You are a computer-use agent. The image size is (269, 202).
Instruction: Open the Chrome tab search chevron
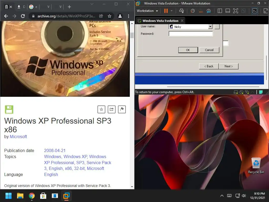click(x=92, y=4)
